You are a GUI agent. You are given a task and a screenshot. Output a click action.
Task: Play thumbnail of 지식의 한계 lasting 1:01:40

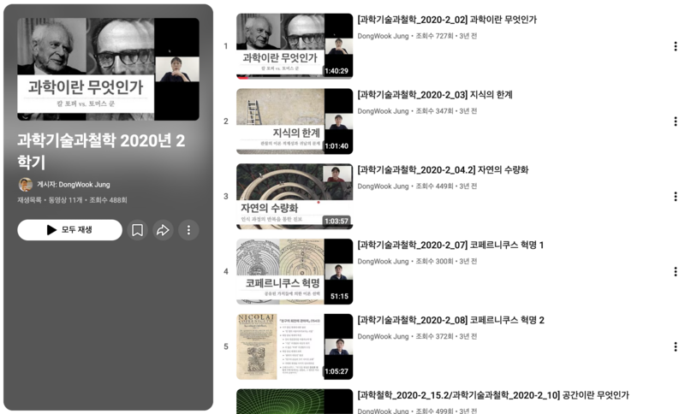coord(295,121)
